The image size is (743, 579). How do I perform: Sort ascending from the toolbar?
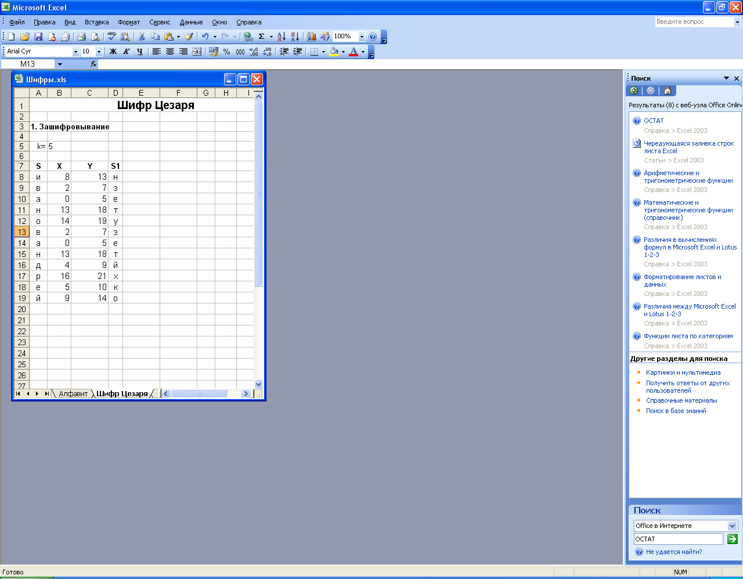[x=282, y=37]
